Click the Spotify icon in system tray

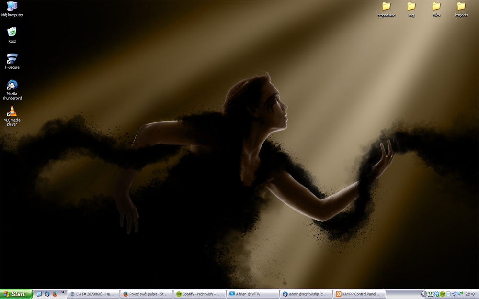pos(442,294)
